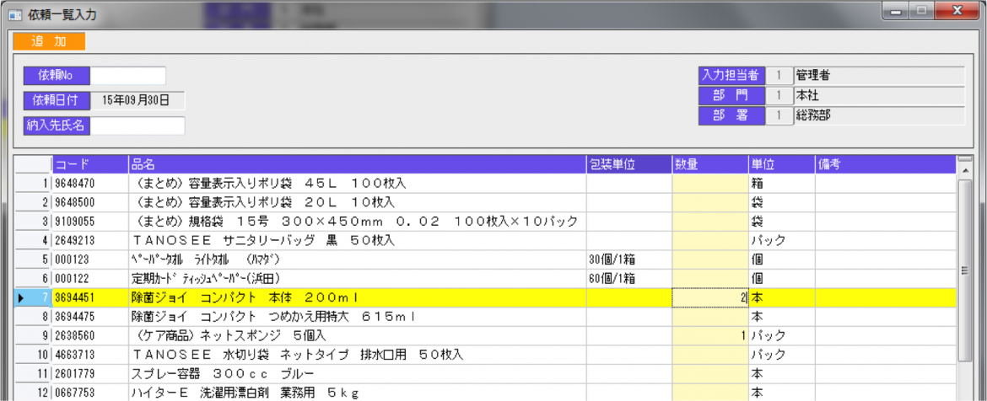Click the 備考 column header

tap(885, 164)
